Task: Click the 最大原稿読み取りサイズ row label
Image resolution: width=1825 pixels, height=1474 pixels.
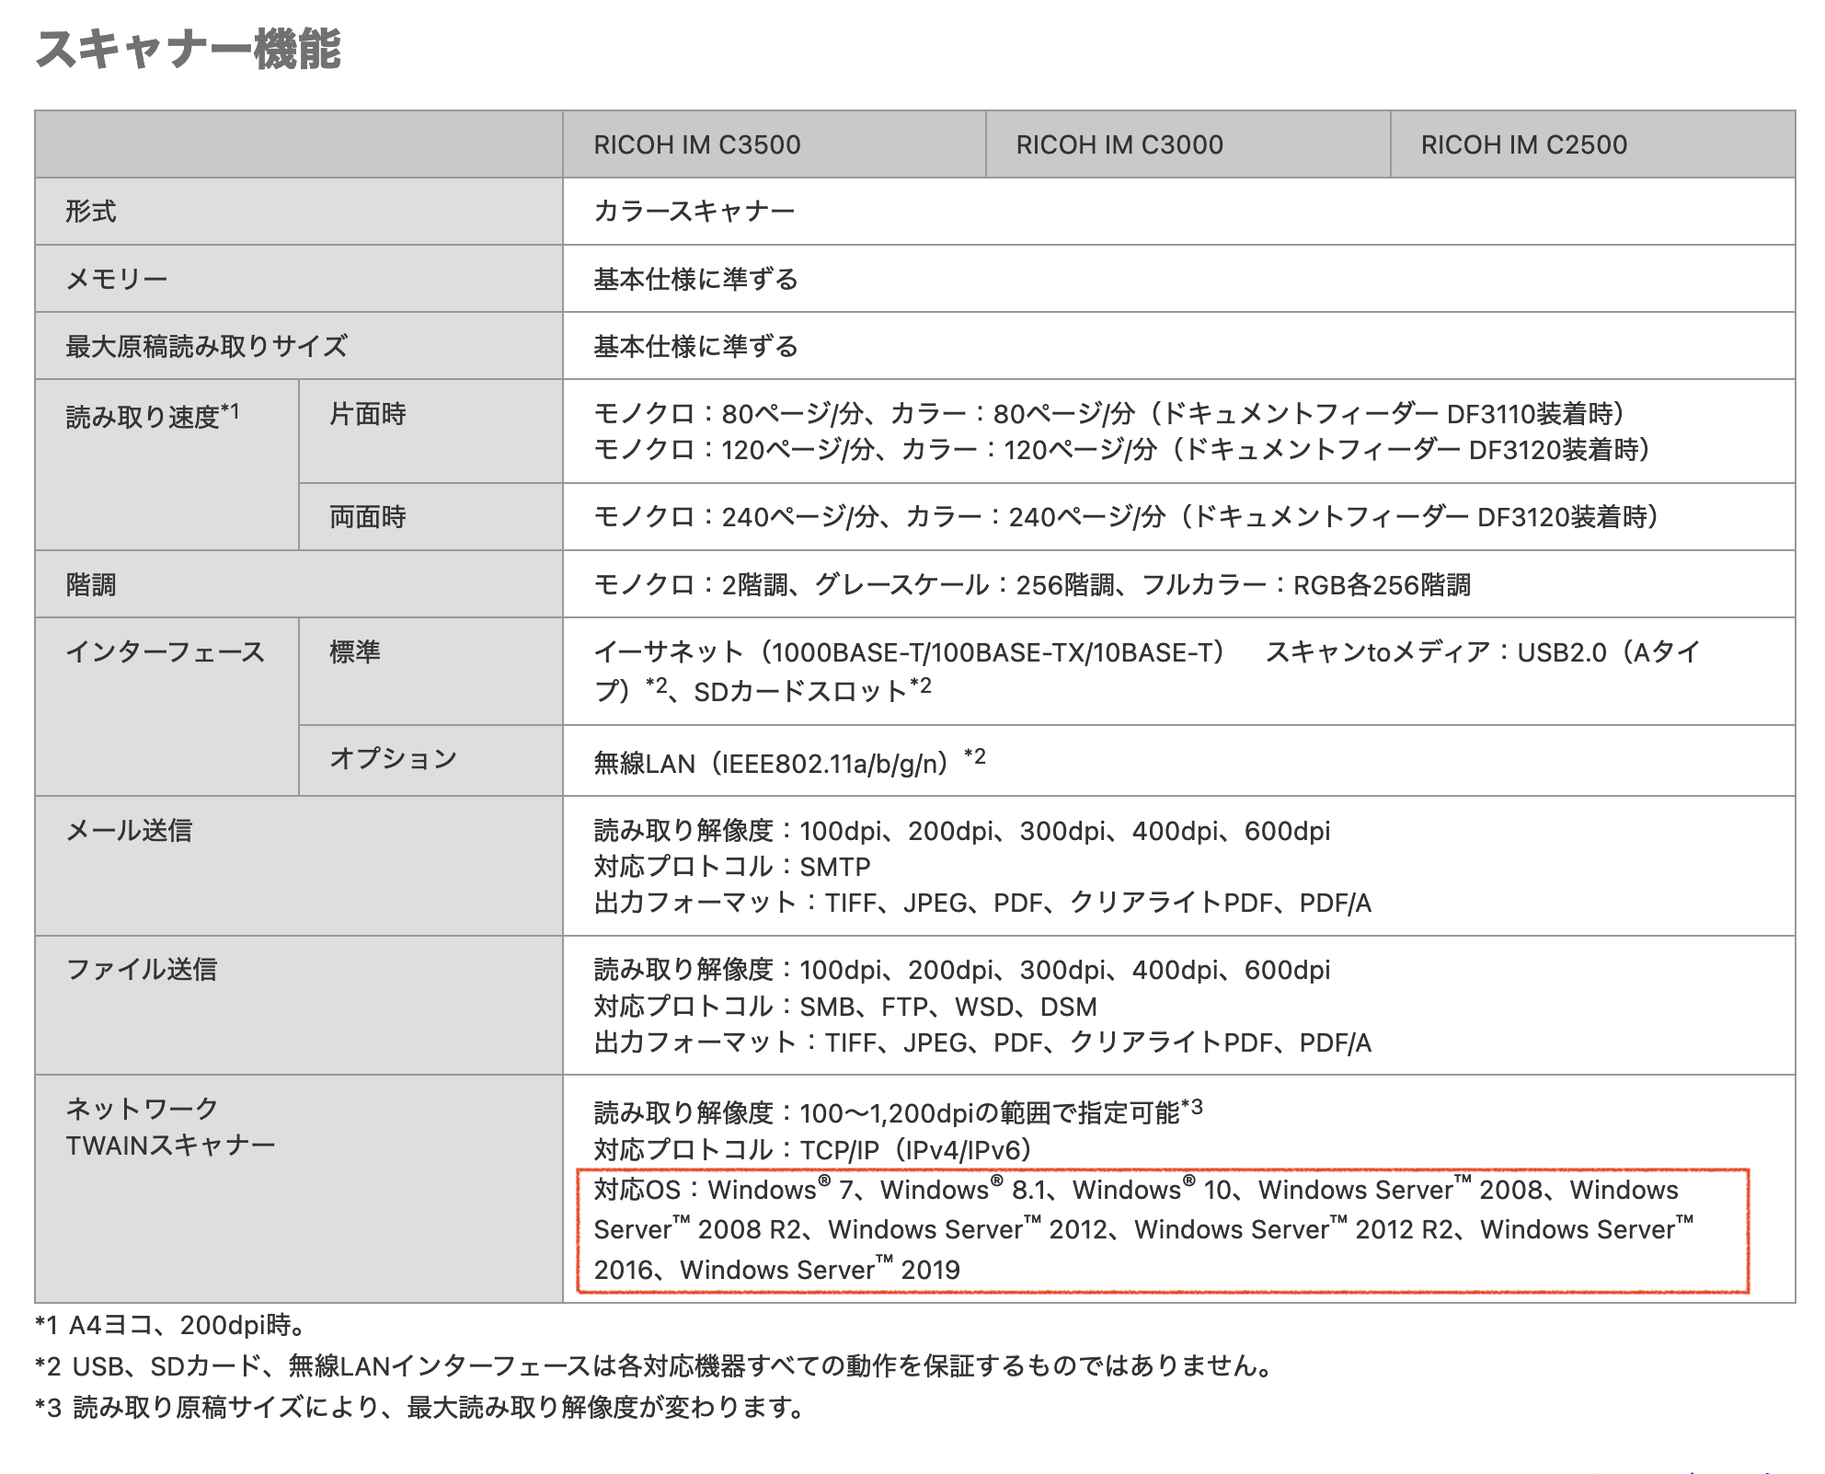Action: [x=206, y=346]
